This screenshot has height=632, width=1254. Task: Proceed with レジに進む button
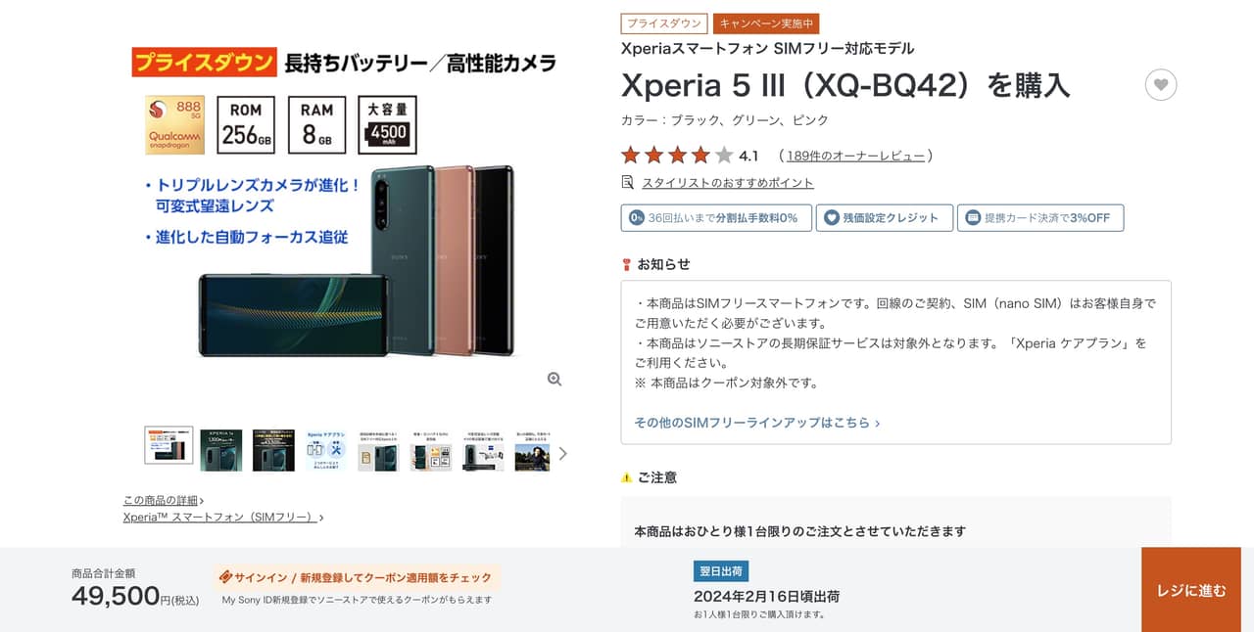coord(1191,590)
